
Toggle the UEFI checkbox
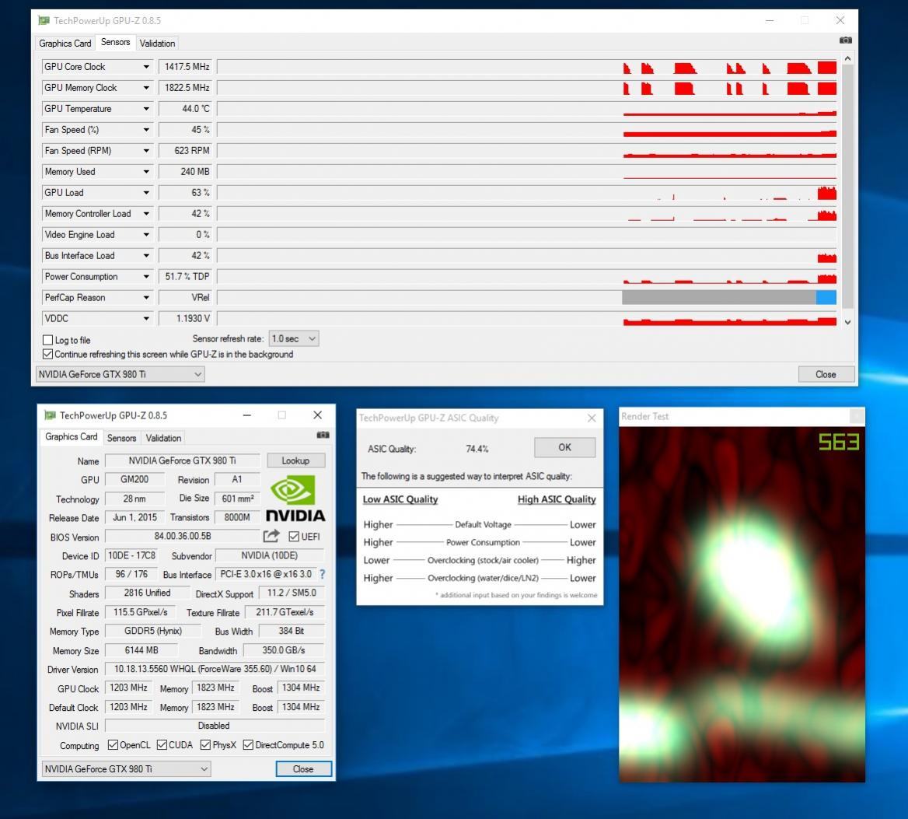click(x=294, y=537)
